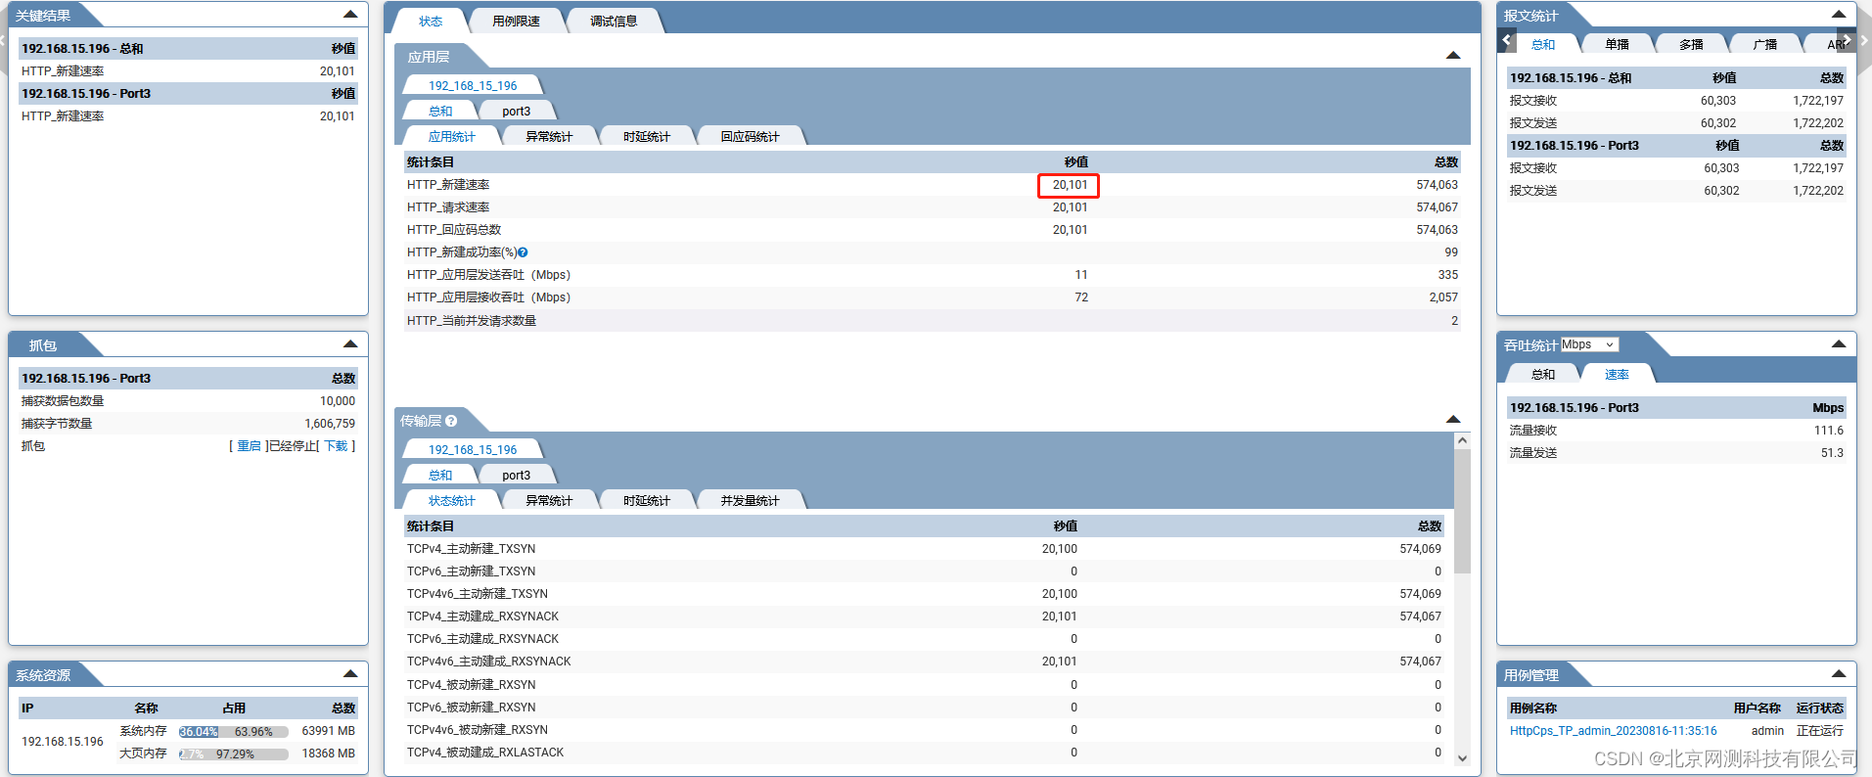
Task: Open the 用例限速 tab
Action: (516, 22)
